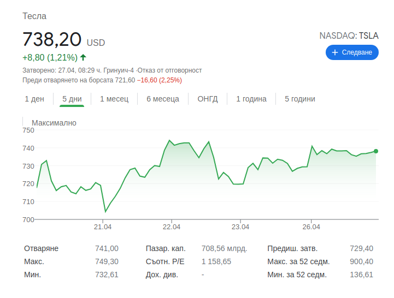
Task: Click the 740 y-axis label
Action: pos(28,148)
